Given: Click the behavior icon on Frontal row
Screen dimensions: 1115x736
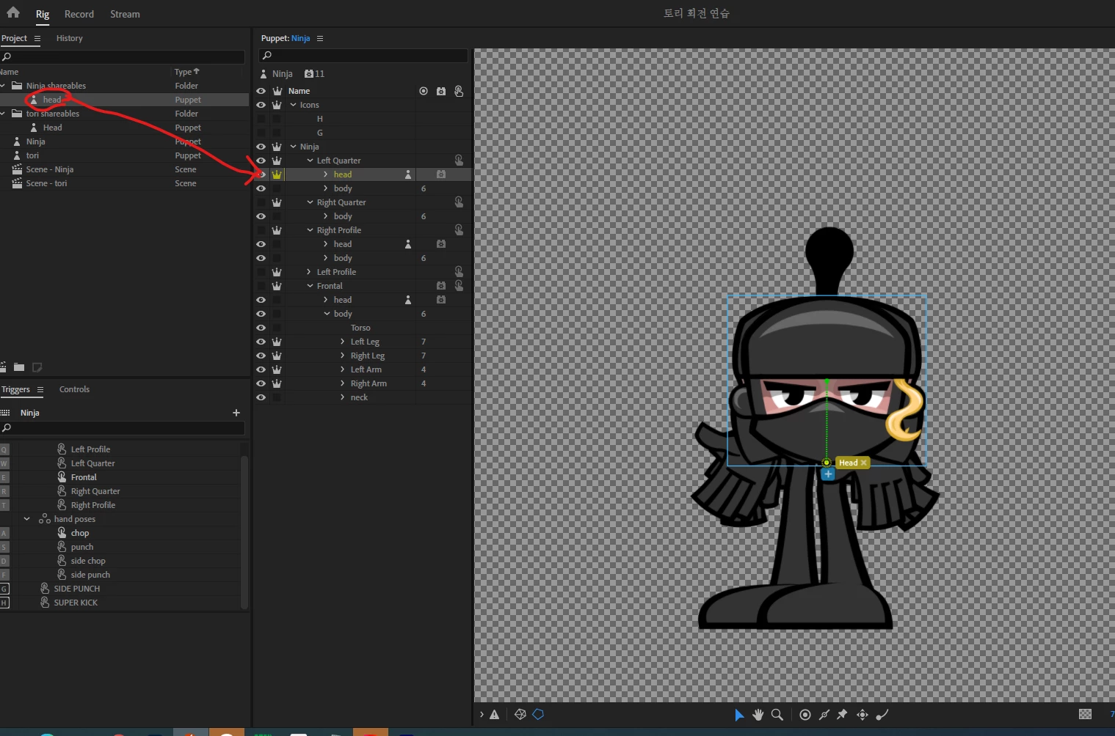Looking at the screenshot, I should 441,285.
